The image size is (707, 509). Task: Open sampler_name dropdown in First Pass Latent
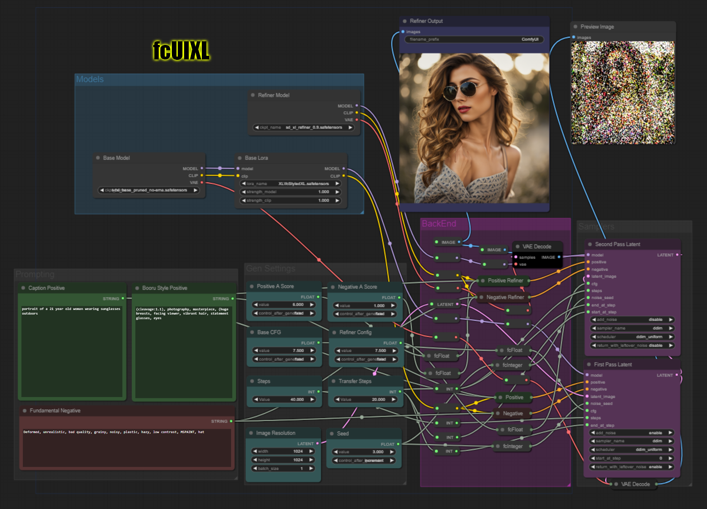[632, 441]
